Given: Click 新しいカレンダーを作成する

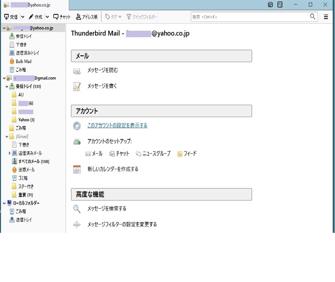Looking at the screenshot, I should [x=113, y=169].
